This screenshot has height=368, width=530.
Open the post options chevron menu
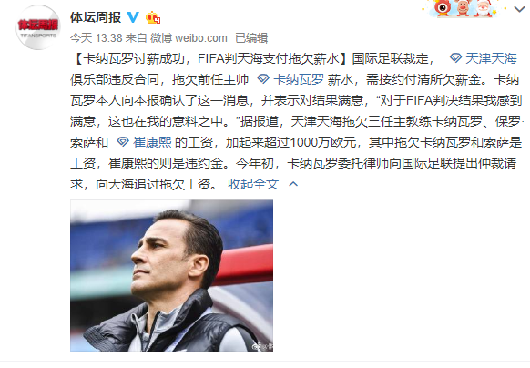pos(519,9)
